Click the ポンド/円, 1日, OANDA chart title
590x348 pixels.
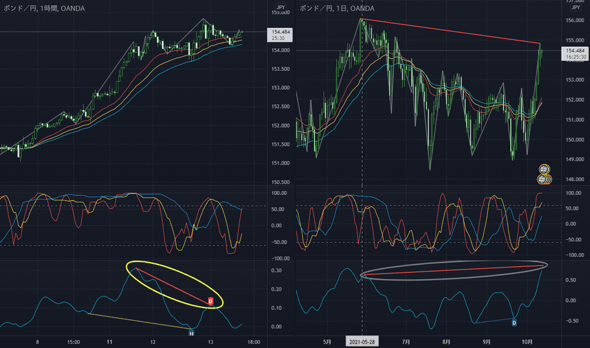pyautogui.click(x=337, y=8)
